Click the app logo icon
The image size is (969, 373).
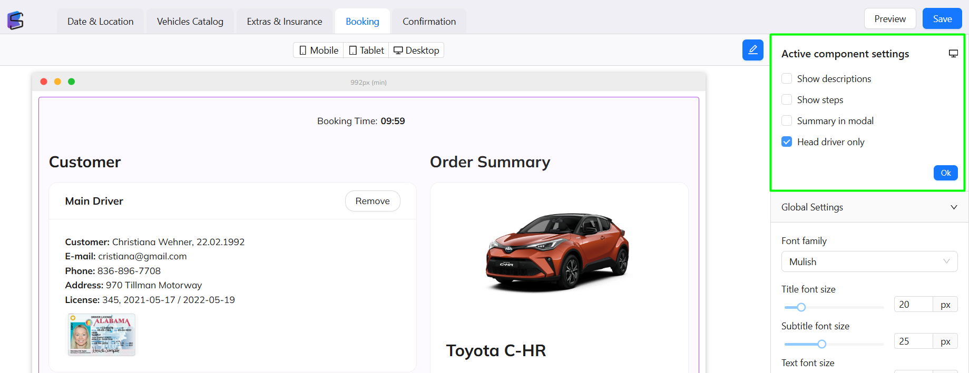[x=15, y=21]
